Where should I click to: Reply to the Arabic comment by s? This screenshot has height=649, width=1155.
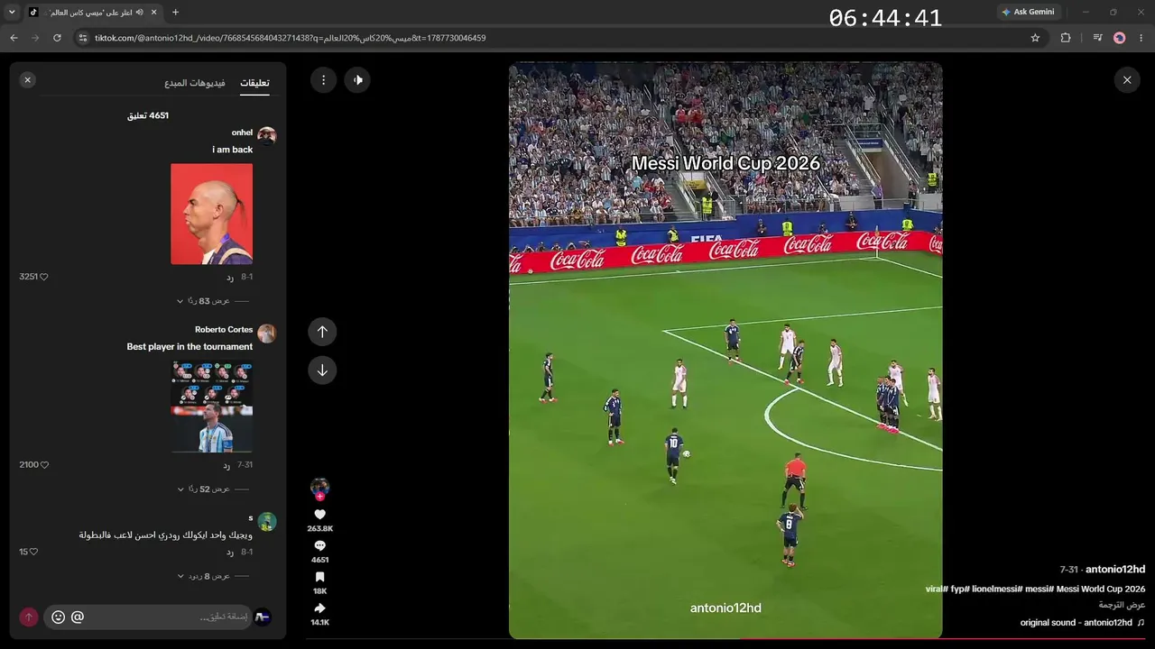pyautogui.click(x=230, y=552)
